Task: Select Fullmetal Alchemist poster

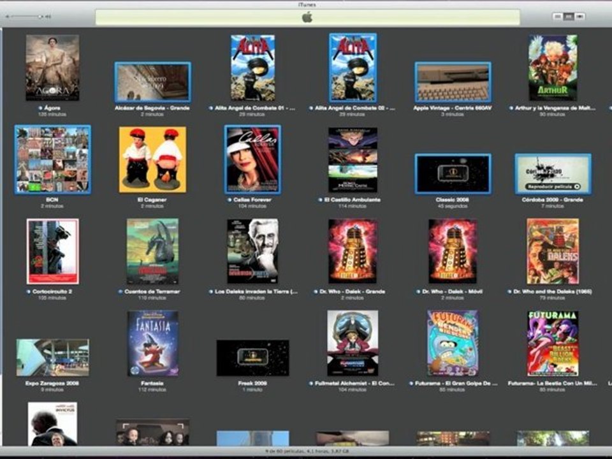Action: [x=353, y=343]
